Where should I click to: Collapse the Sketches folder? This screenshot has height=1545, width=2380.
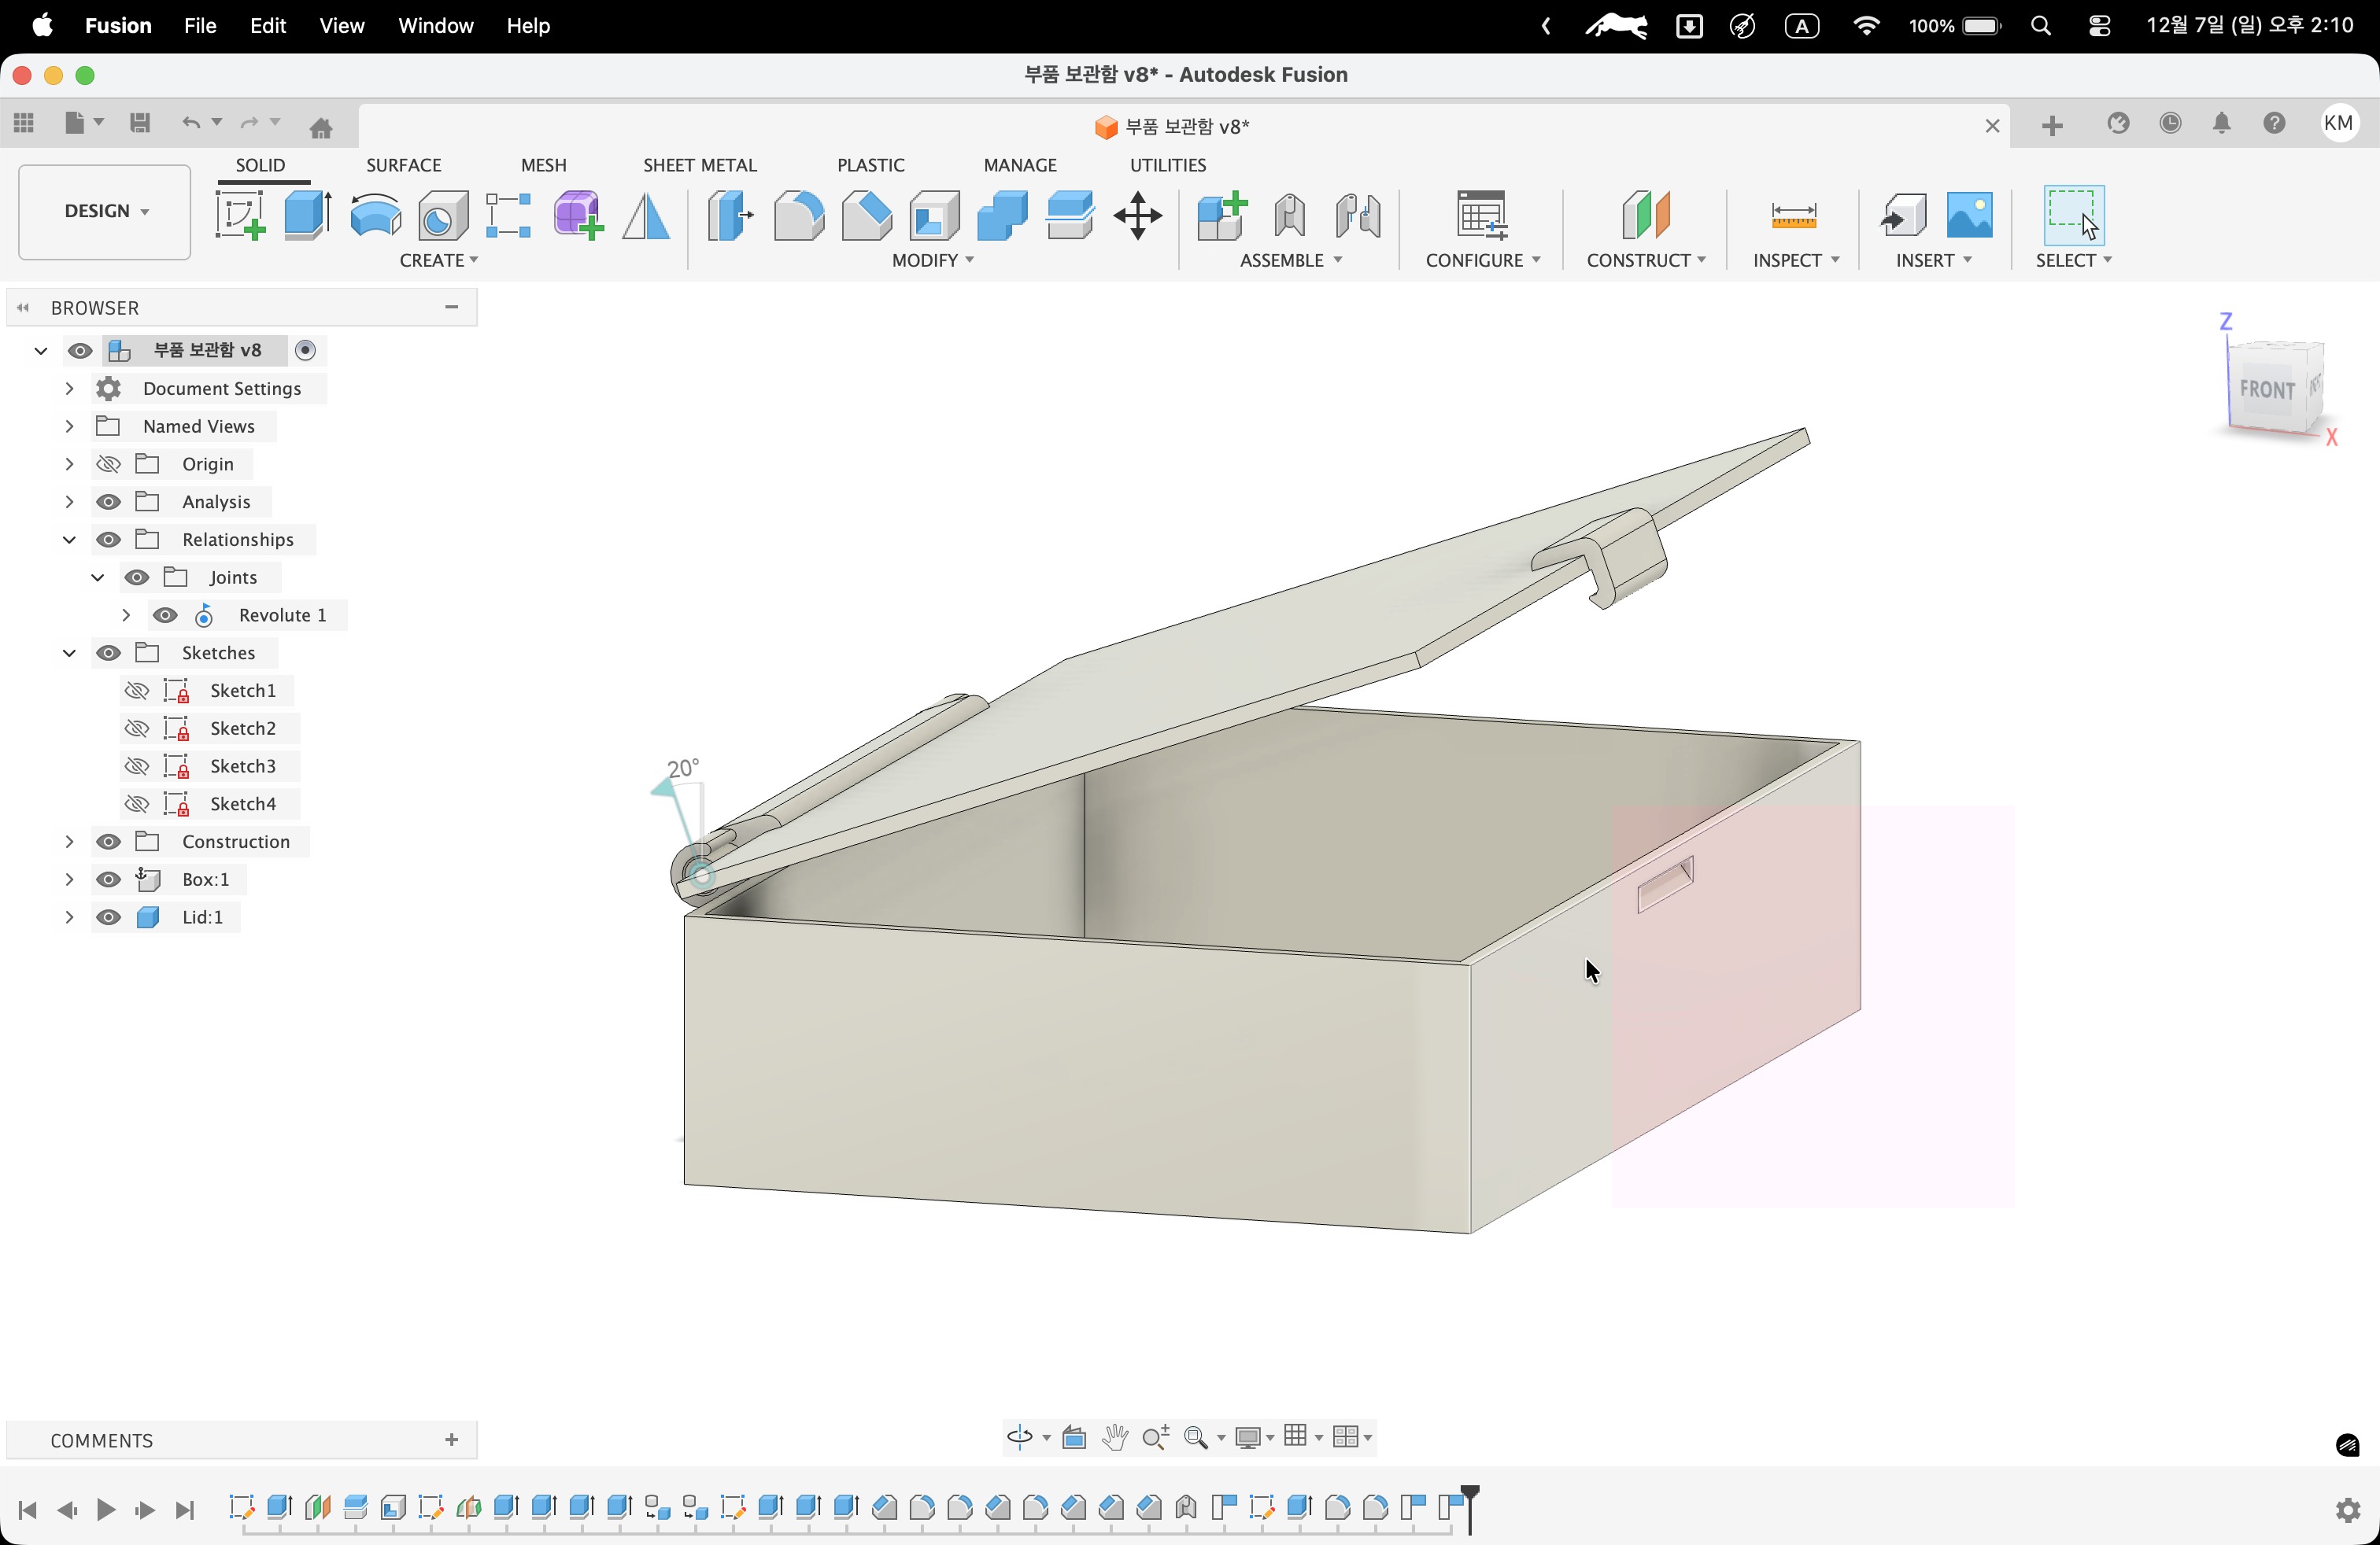(x=69, y=653)
